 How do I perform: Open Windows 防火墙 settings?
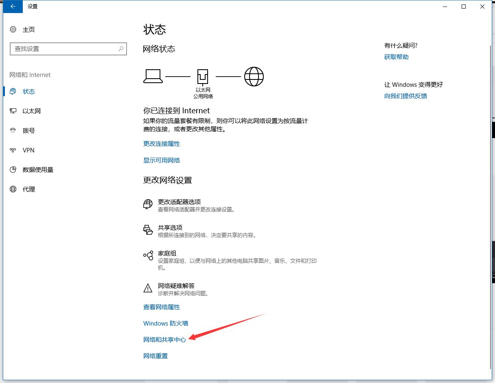click(165, 323)
